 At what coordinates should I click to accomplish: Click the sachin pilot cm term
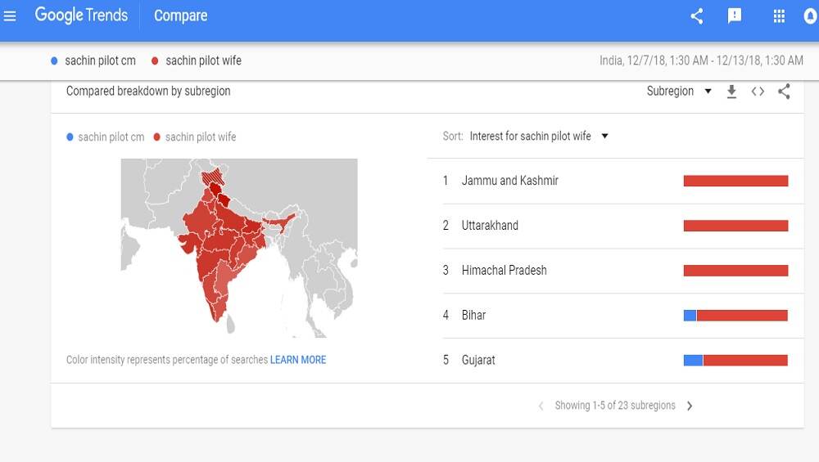coord(100,61)
